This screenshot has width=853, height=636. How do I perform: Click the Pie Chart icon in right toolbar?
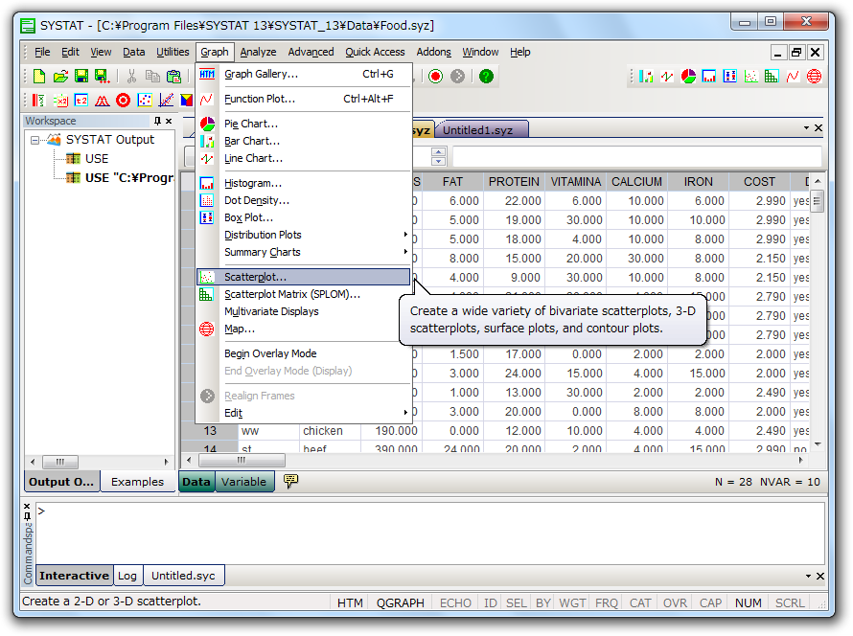tap(688, 76)
